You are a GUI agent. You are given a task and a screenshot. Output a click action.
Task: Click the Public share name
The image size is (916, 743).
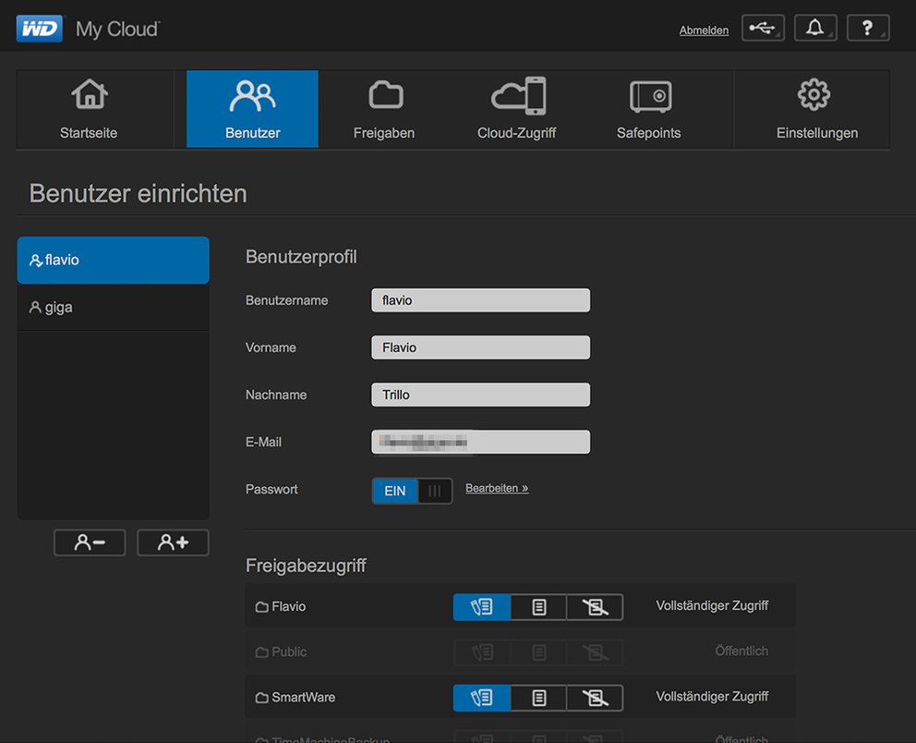click(289, 652)
